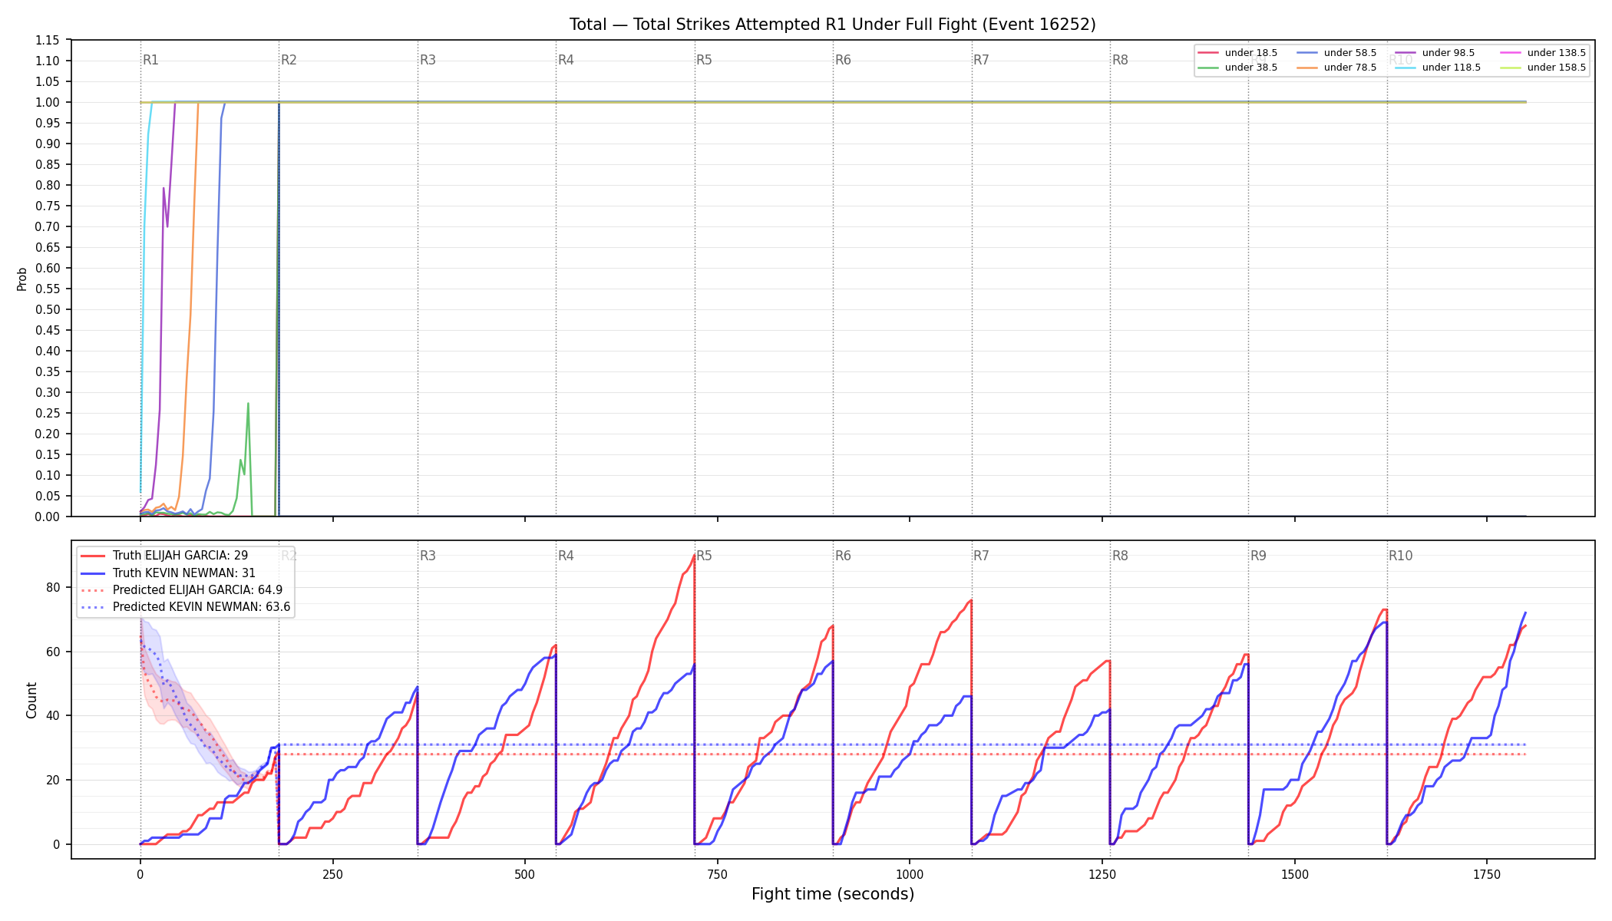Image resolution: width=1612 pixels, height=921 pixels.
Task: Click the R2 round marker in probability chart
Action: pos(289,60)
